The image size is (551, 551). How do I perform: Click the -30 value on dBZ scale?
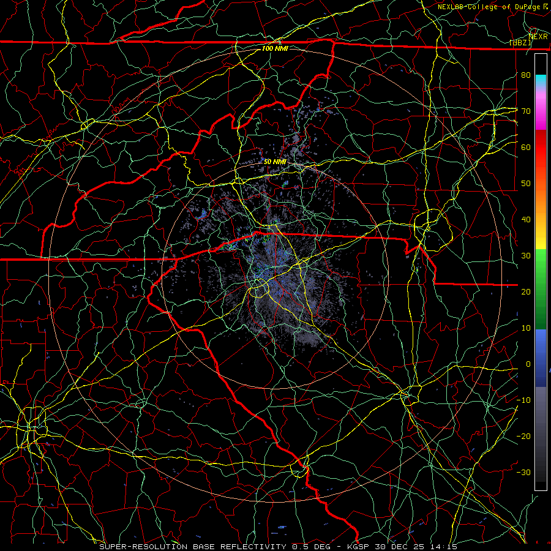(x=523, y=473)
